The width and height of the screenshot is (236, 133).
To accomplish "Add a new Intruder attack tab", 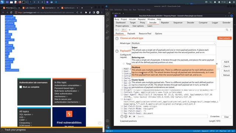I will 129,30.
